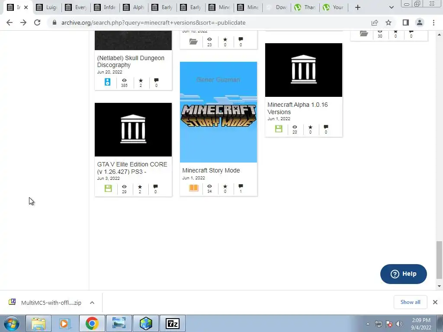This screenshot has width=443, height=332.
Task: Open the GTA V Elite Edition thumbnail
Action: click(133, 130)
